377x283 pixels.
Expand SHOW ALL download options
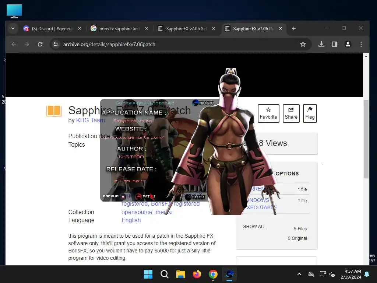point(254,227)
